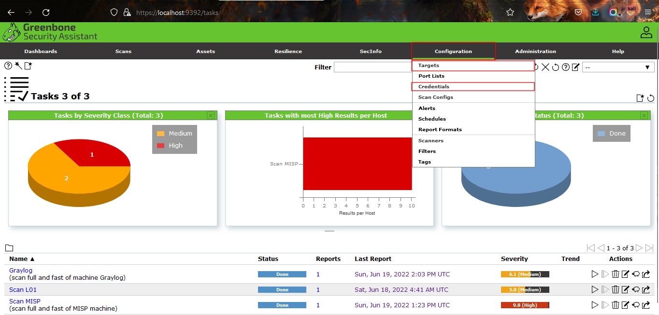Open the user account icon
Viewport: 659px width, 315px height.
pyautogui.click(x=646, y=33)
